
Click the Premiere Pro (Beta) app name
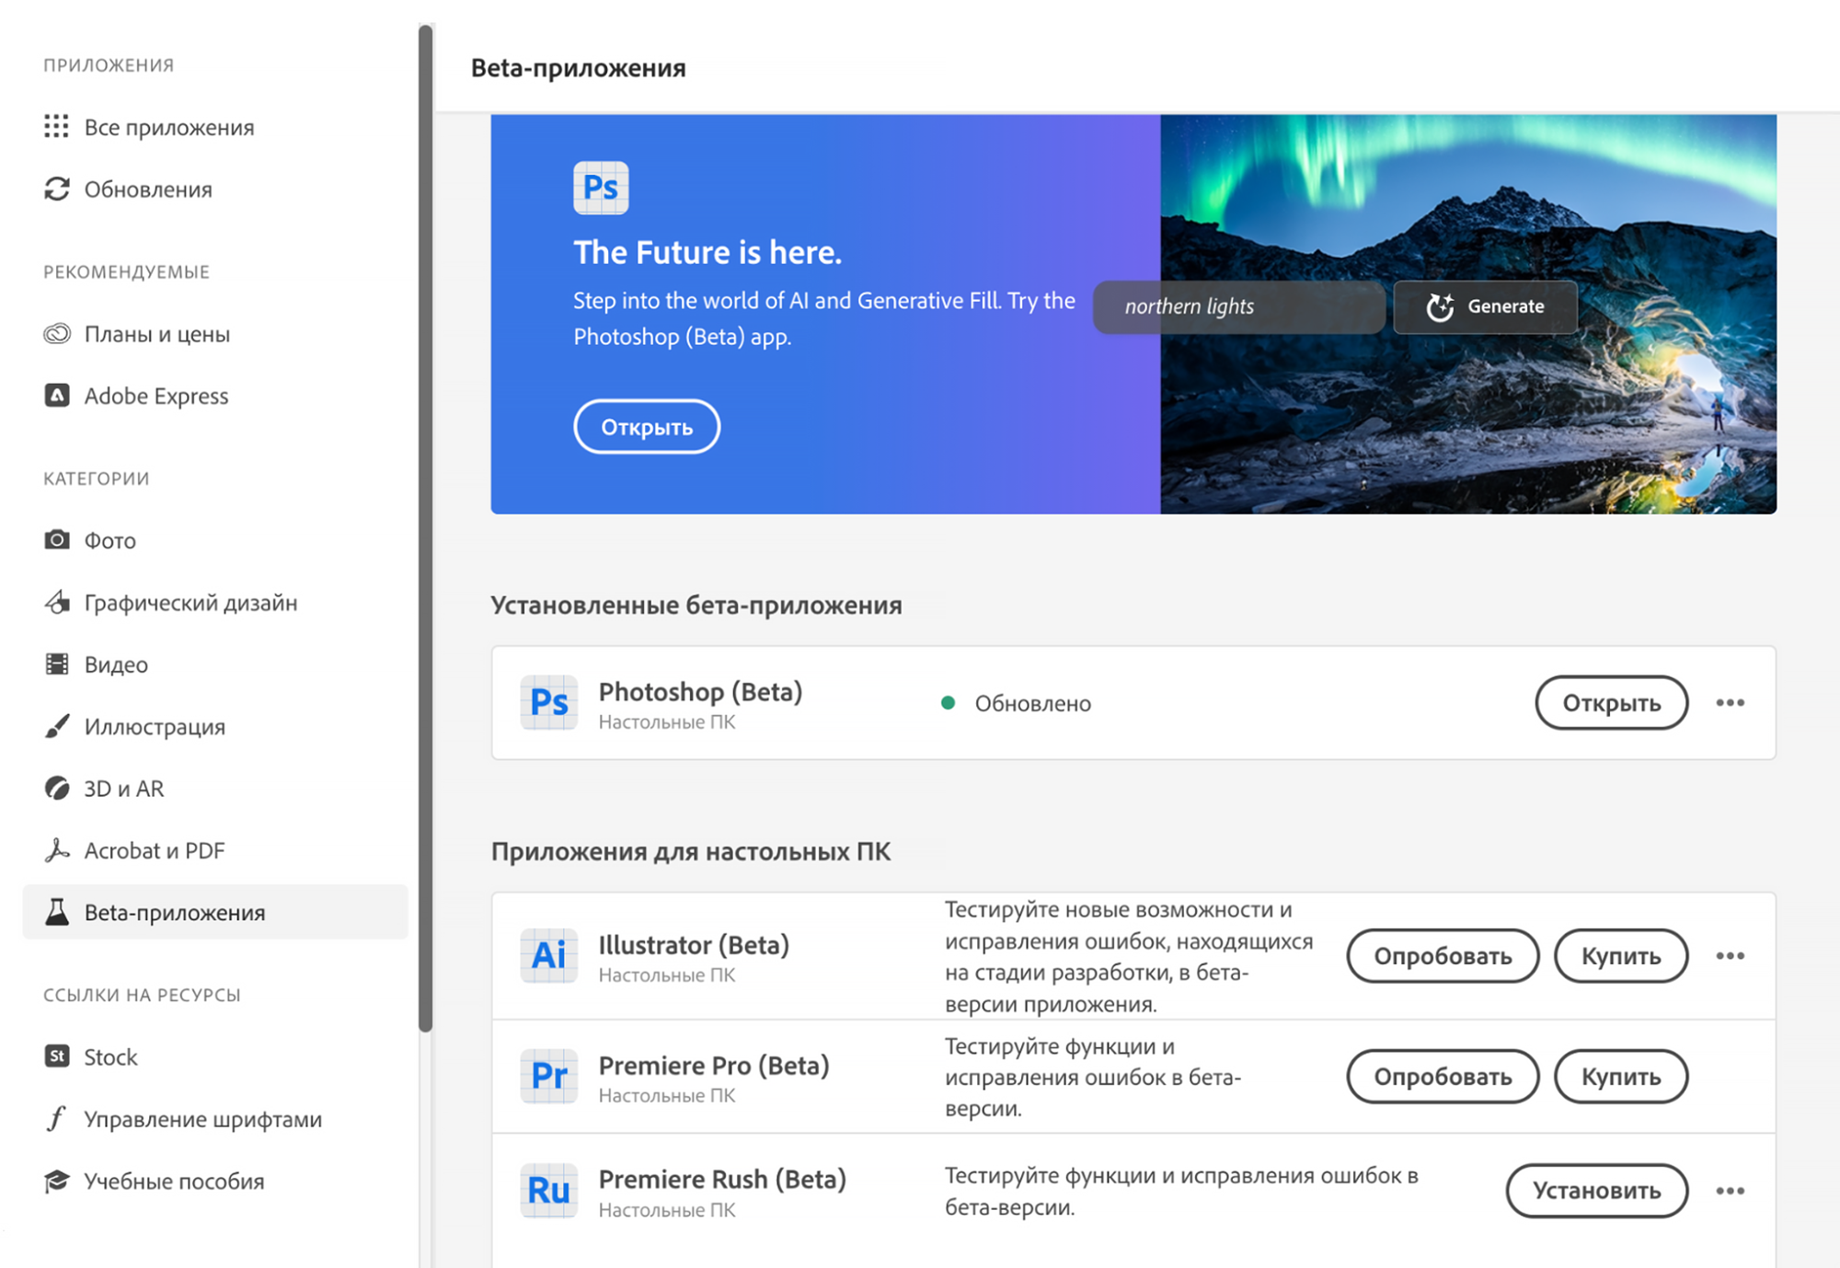(714, 1066)
